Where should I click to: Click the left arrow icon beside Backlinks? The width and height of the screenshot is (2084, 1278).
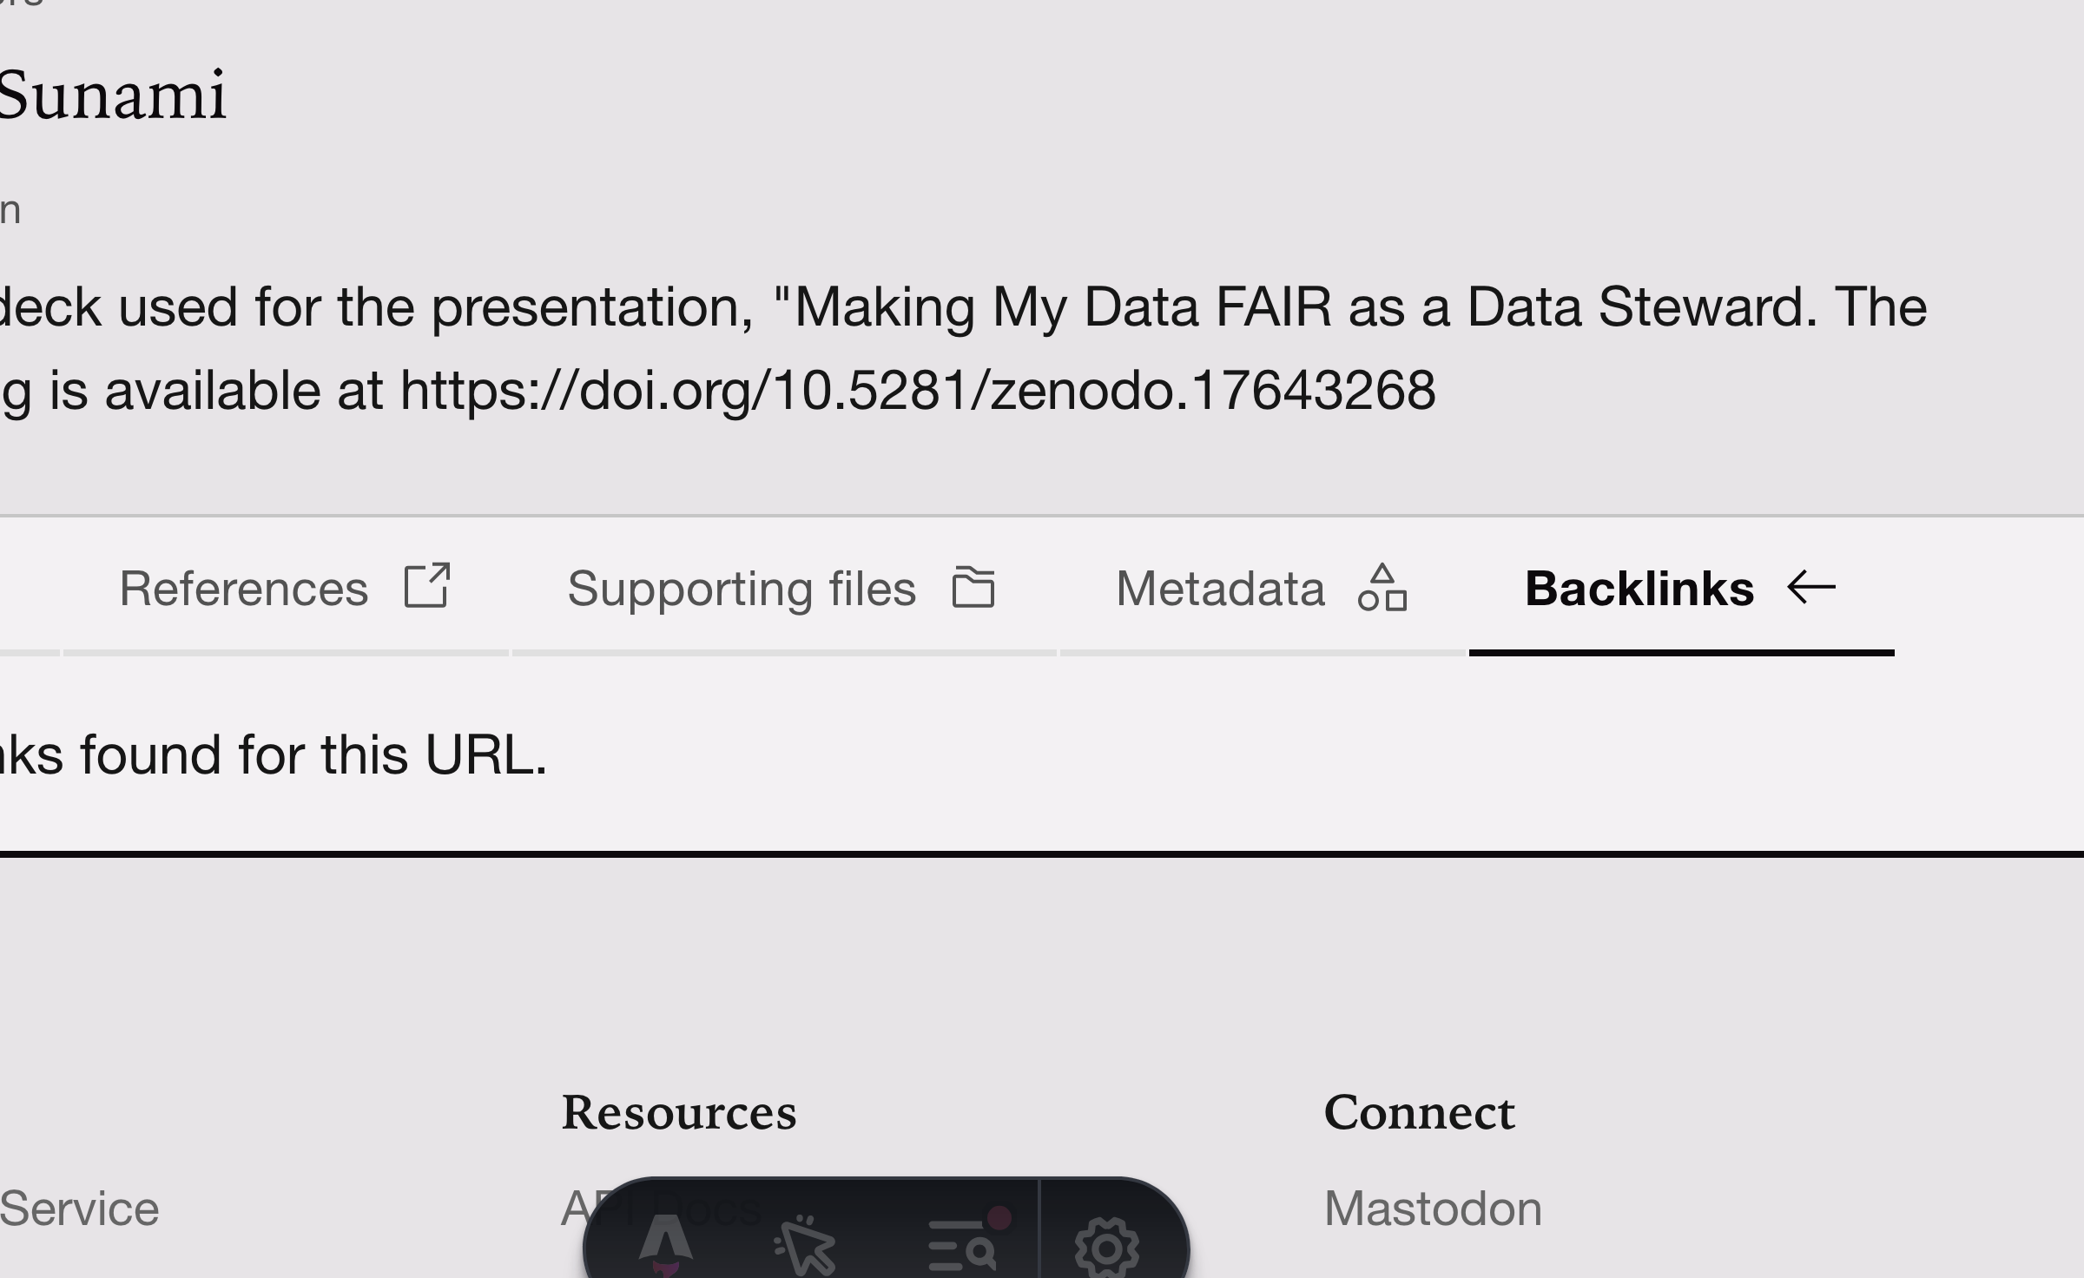[x=1811, y=588]
